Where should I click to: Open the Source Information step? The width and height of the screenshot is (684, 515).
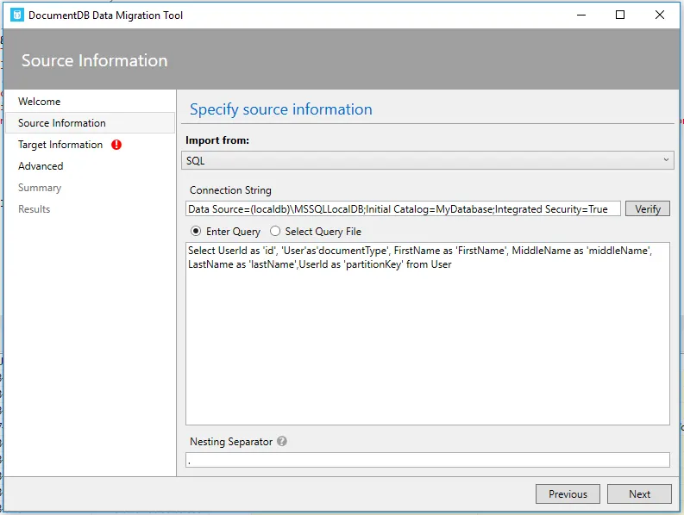(x=91, y=123)
